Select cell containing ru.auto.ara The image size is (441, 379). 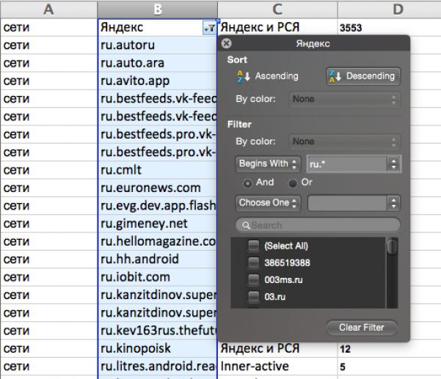click(158, 63)
